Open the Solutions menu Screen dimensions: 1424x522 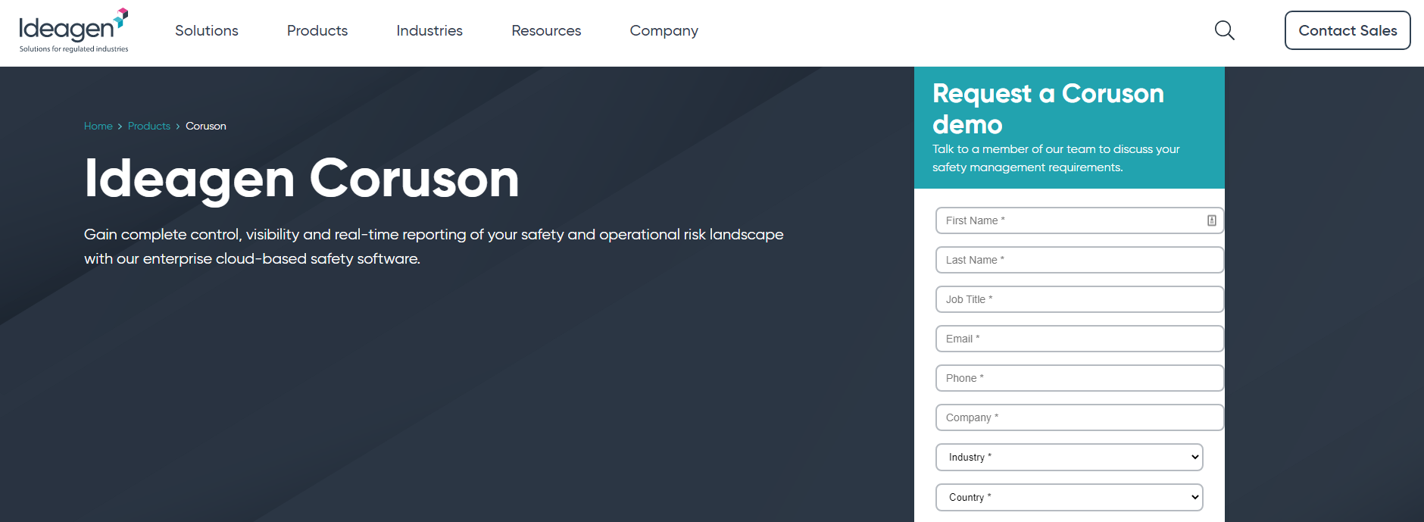[207, 30]
